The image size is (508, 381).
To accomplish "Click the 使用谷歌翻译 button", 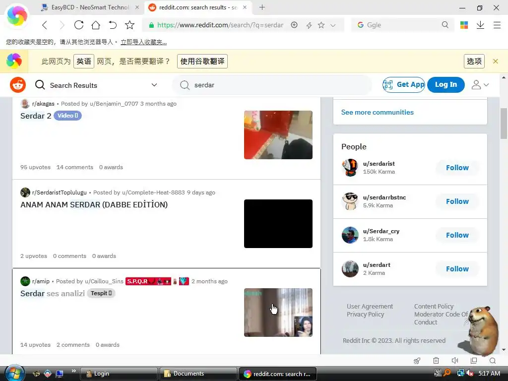I will [202, 61].
